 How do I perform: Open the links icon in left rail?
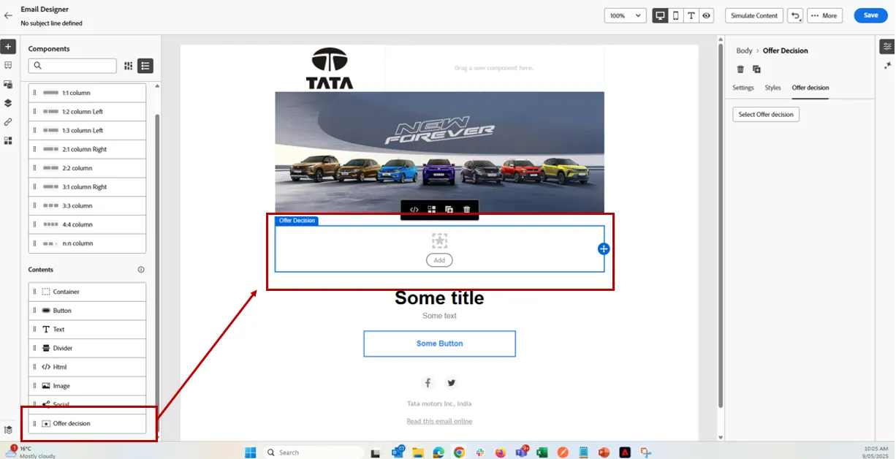8,122
